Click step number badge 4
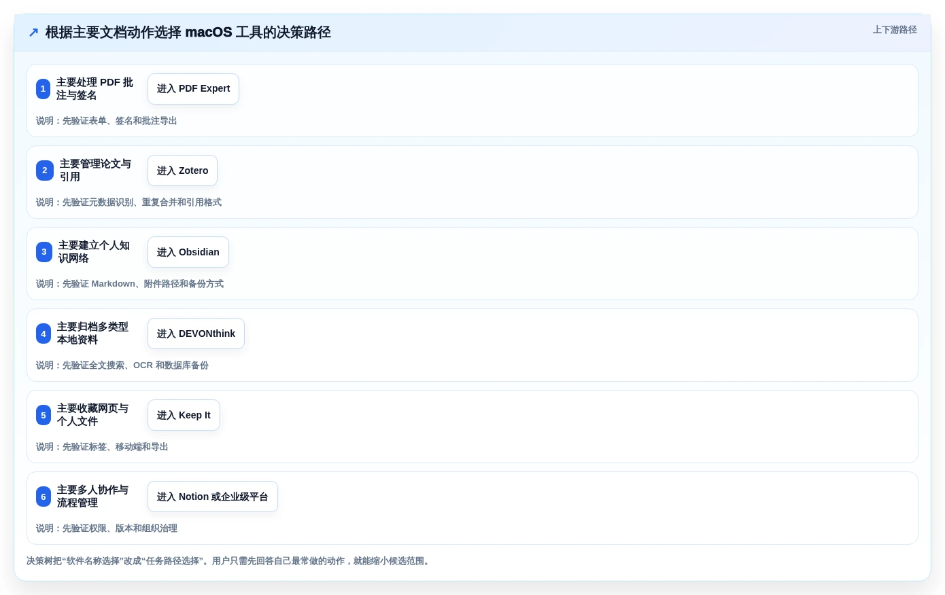This screenshot has height=595, width=945. 44,333
